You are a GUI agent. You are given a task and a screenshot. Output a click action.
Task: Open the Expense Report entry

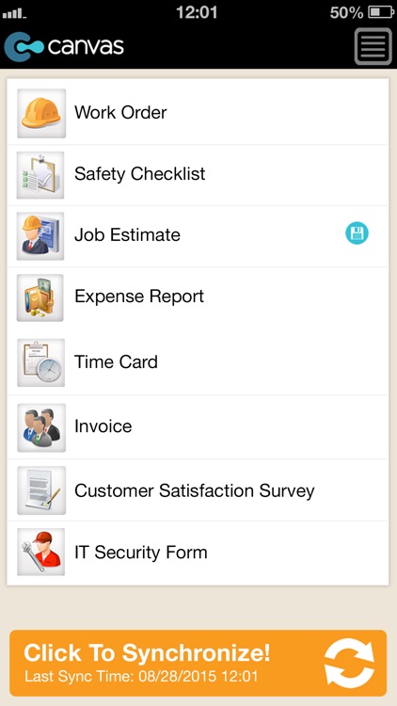198,297
